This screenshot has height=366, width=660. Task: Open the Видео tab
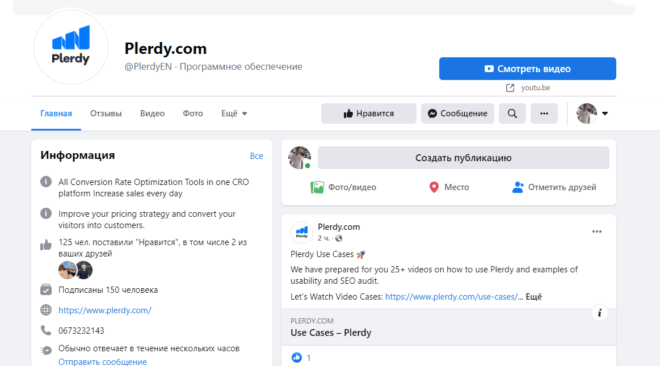tap(152, 113)
